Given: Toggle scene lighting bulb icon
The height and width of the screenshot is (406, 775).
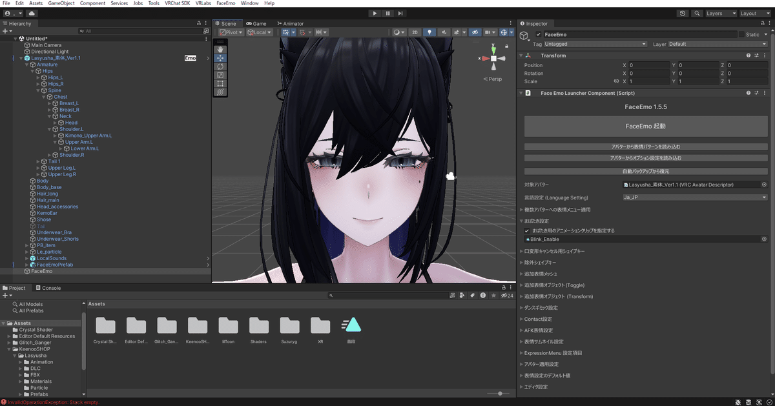Looking at the screenshot, I should (x=429, y=32).
